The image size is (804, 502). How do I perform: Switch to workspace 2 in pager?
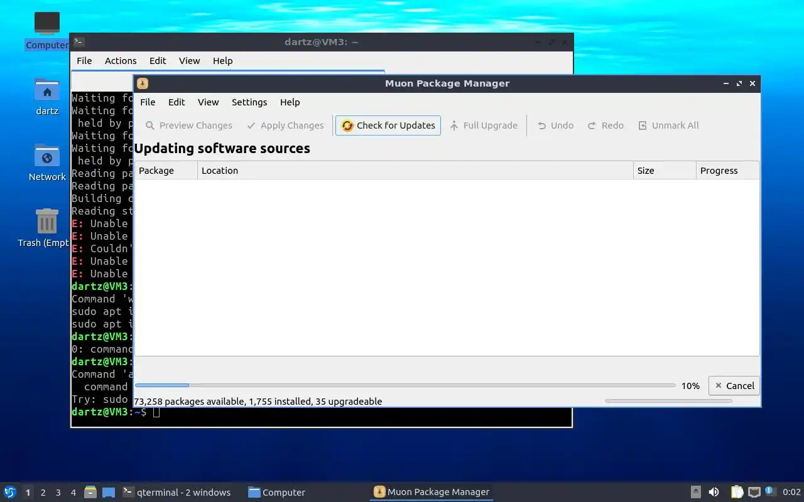tap(43, 493)
